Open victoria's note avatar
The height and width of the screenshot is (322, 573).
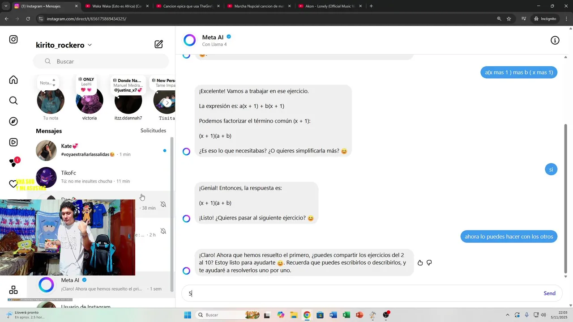coord(90,101)
